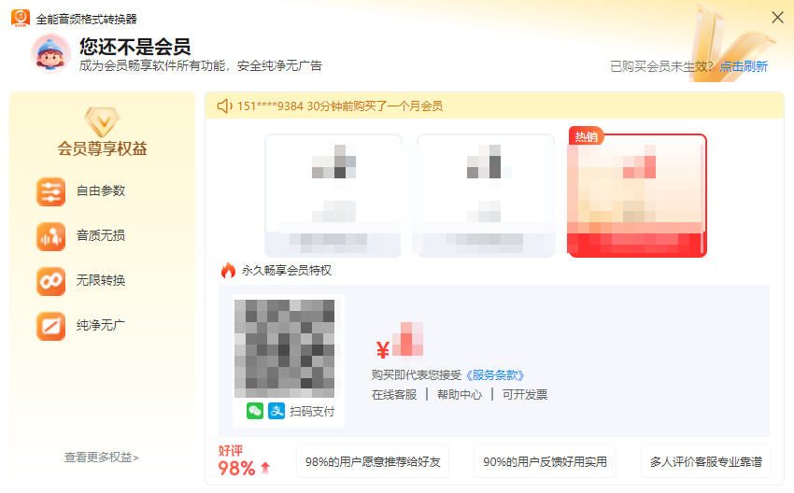Screen dimensions: 794x493
Task: Click the user avatar picture
Action: click(50, 53)
